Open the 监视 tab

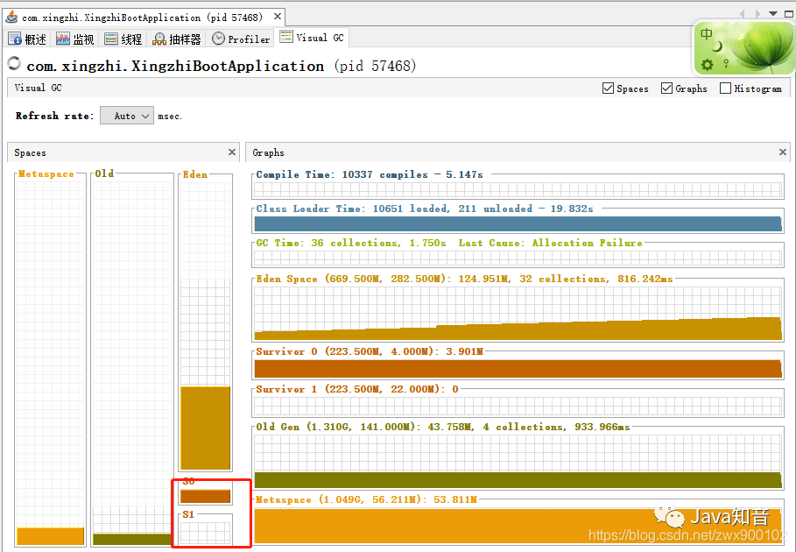(75, 39)
